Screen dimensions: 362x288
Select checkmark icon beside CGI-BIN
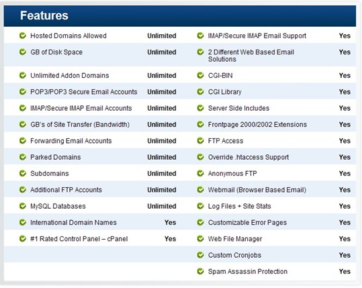(200, 75)
